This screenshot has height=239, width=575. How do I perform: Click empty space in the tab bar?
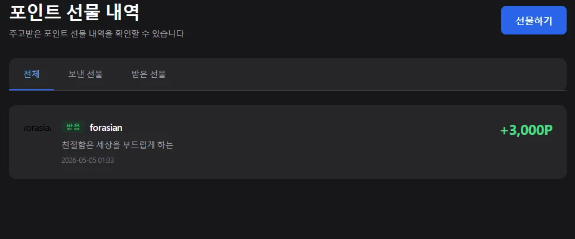point(366,74)
